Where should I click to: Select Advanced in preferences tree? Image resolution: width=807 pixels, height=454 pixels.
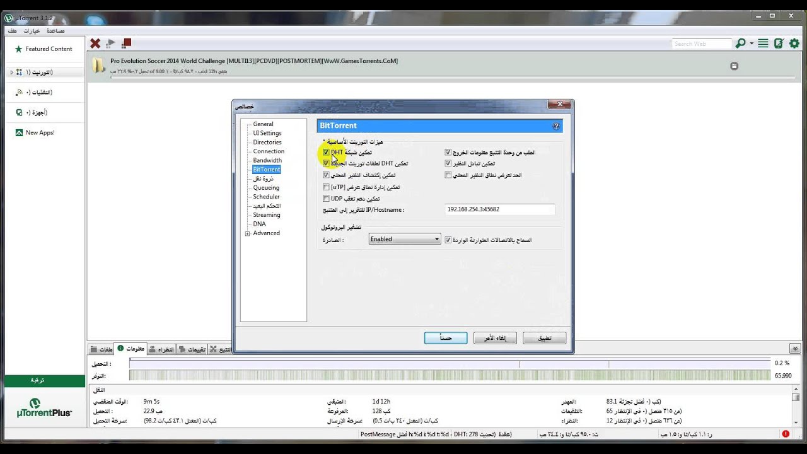click(x=267, y=233)
